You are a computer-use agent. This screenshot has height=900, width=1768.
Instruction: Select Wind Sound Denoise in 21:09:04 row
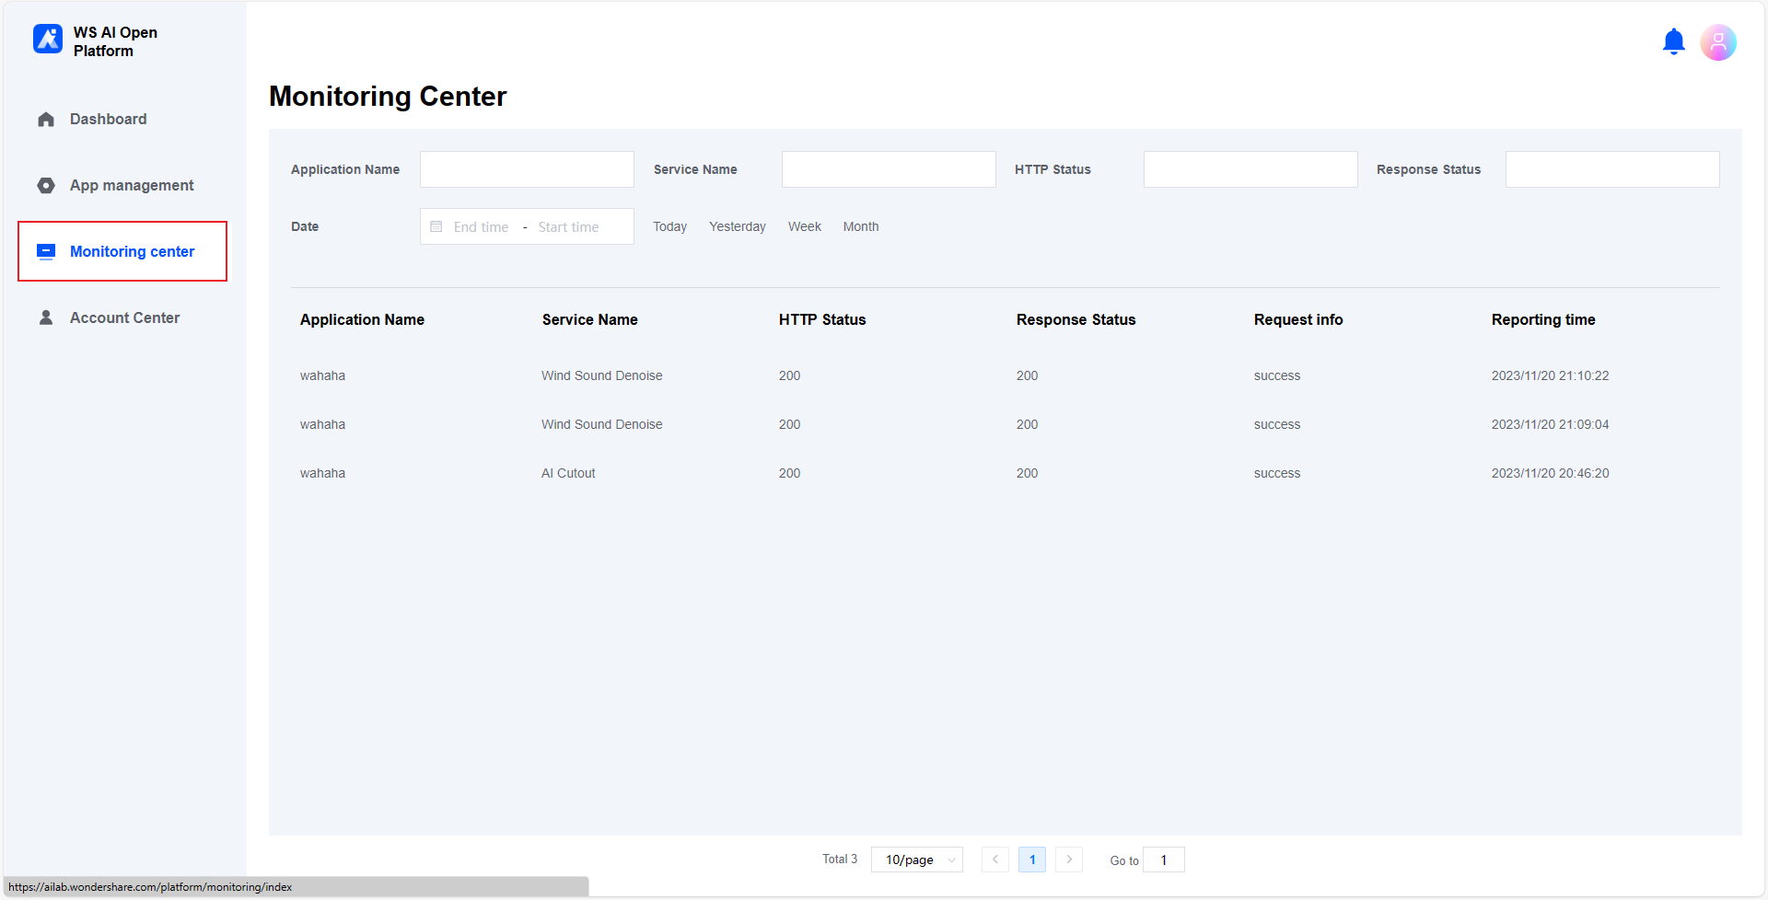click(601, 424)
